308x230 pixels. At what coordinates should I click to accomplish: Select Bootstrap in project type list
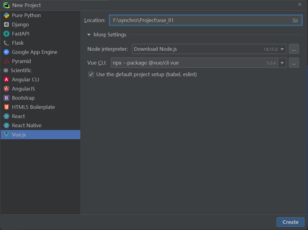click(x=40, y=98)
